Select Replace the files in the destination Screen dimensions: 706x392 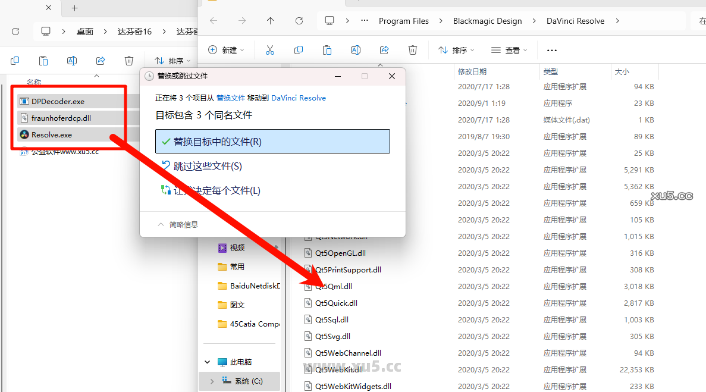coord(272,141)
